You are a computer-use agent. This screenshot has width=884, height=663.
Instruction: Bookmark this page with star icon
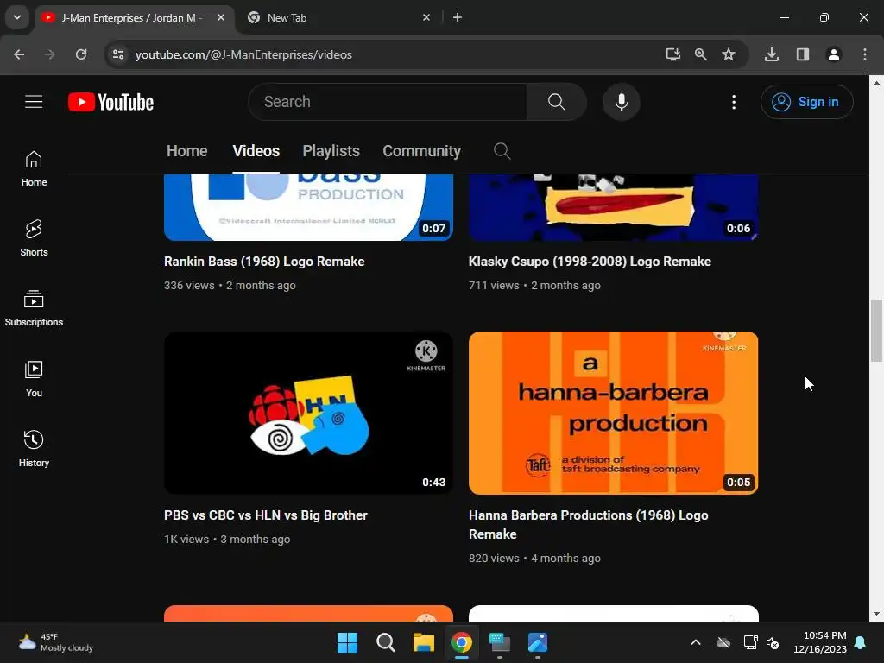[x=729, y=54]
